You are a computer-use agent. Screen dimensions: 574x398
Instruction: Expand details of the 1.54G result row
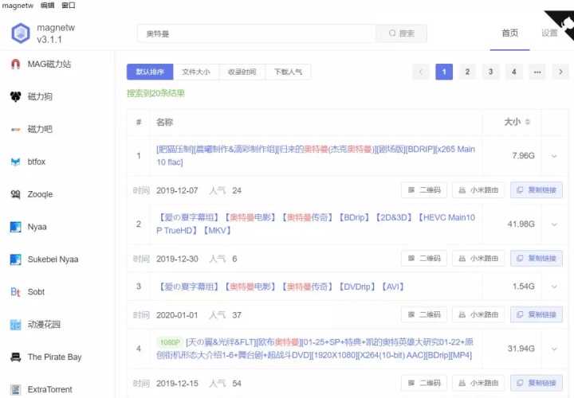click(x=554, y=287)
